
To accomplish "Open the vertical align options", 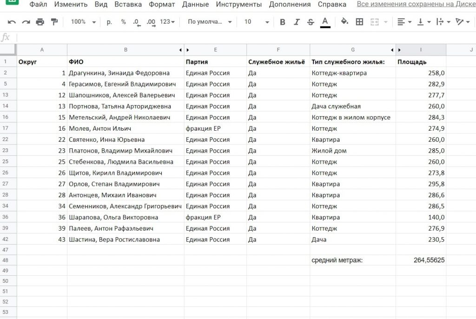I will [424, 22].
